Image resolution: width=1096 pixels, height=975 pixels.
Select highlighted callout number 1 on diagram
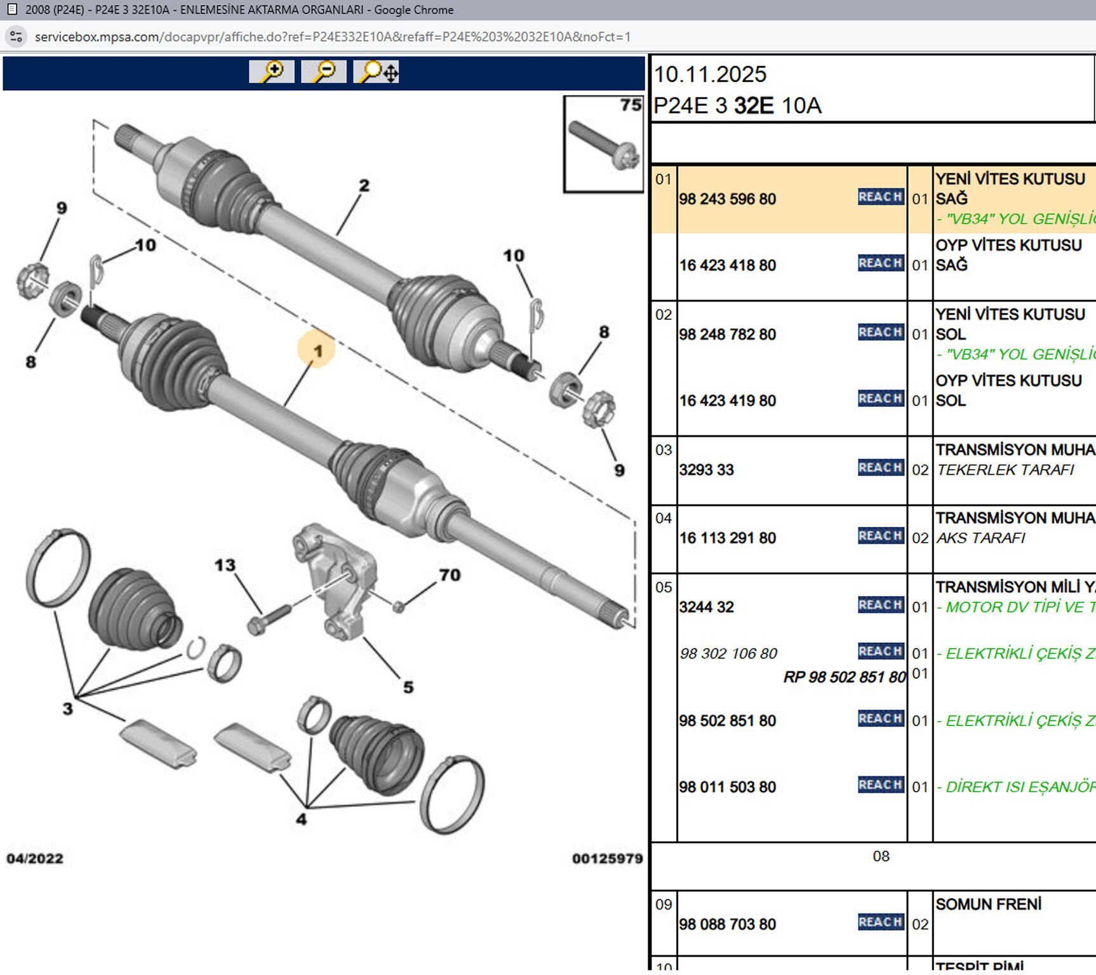pos(317,350)
